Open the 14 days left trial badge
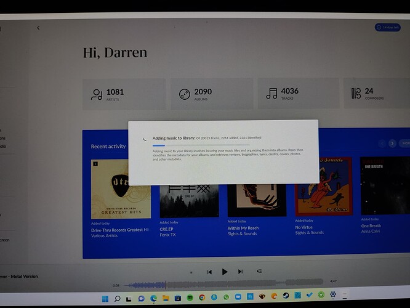 click(387, 28)
